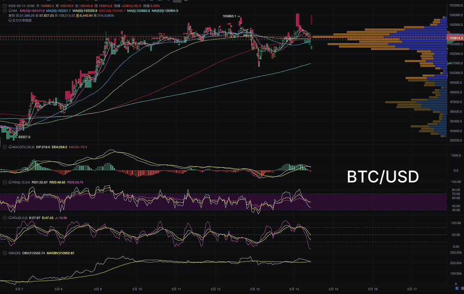Screen dimensions: 464x294
Task: Collapse the MA indicator chevron
Action: [5, 11]
